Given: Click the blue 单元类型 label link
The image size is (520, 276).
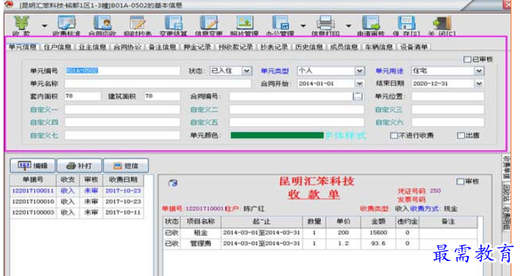Looking at the screenshot, I should [x=275, y=71].
